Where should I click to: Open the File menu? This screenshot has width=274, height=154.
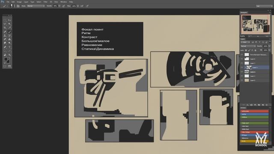point(8,2)
